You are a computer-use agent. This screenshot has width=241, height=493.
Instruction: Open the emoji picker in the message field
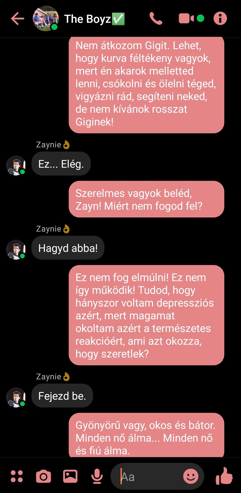coord(191,476)
